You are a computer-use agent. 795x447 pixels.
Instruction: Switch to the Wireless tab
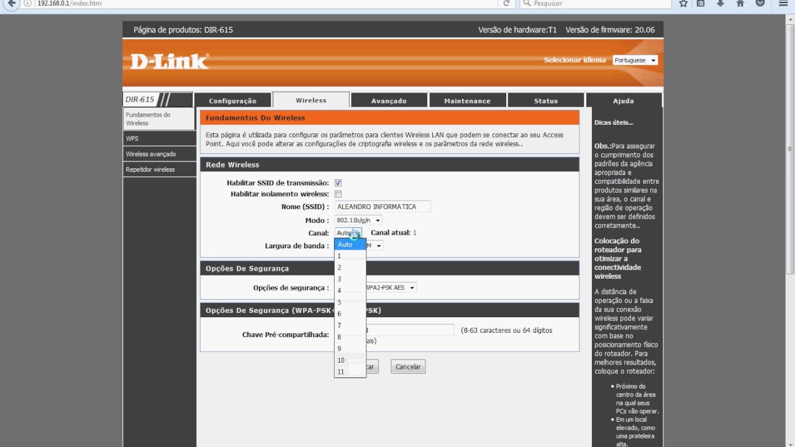tap(311, 100)
